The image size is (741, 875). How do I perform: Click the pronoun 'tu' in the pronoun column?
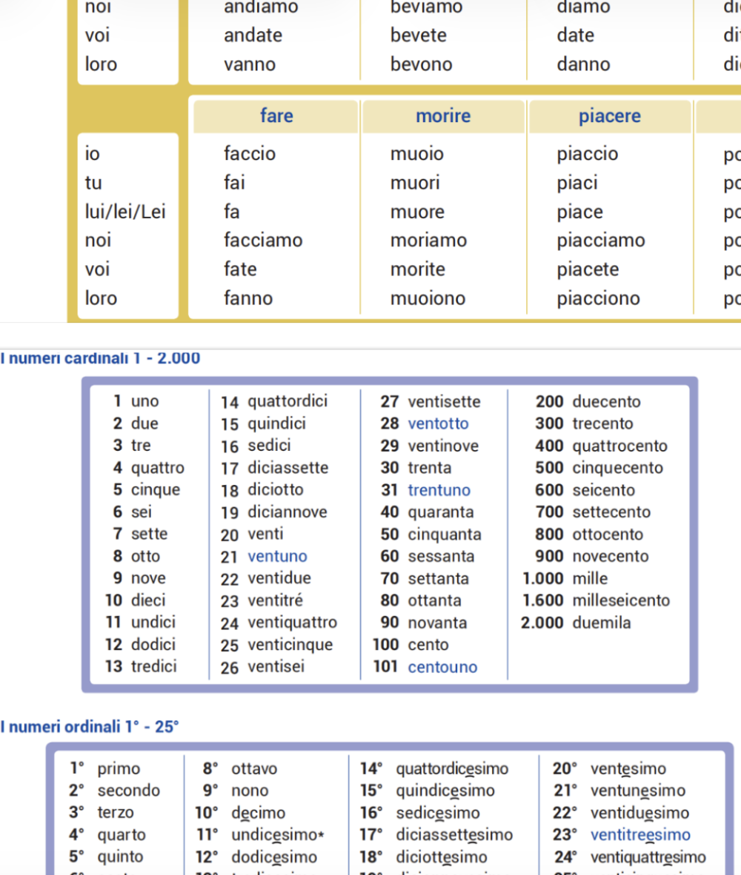93,183
